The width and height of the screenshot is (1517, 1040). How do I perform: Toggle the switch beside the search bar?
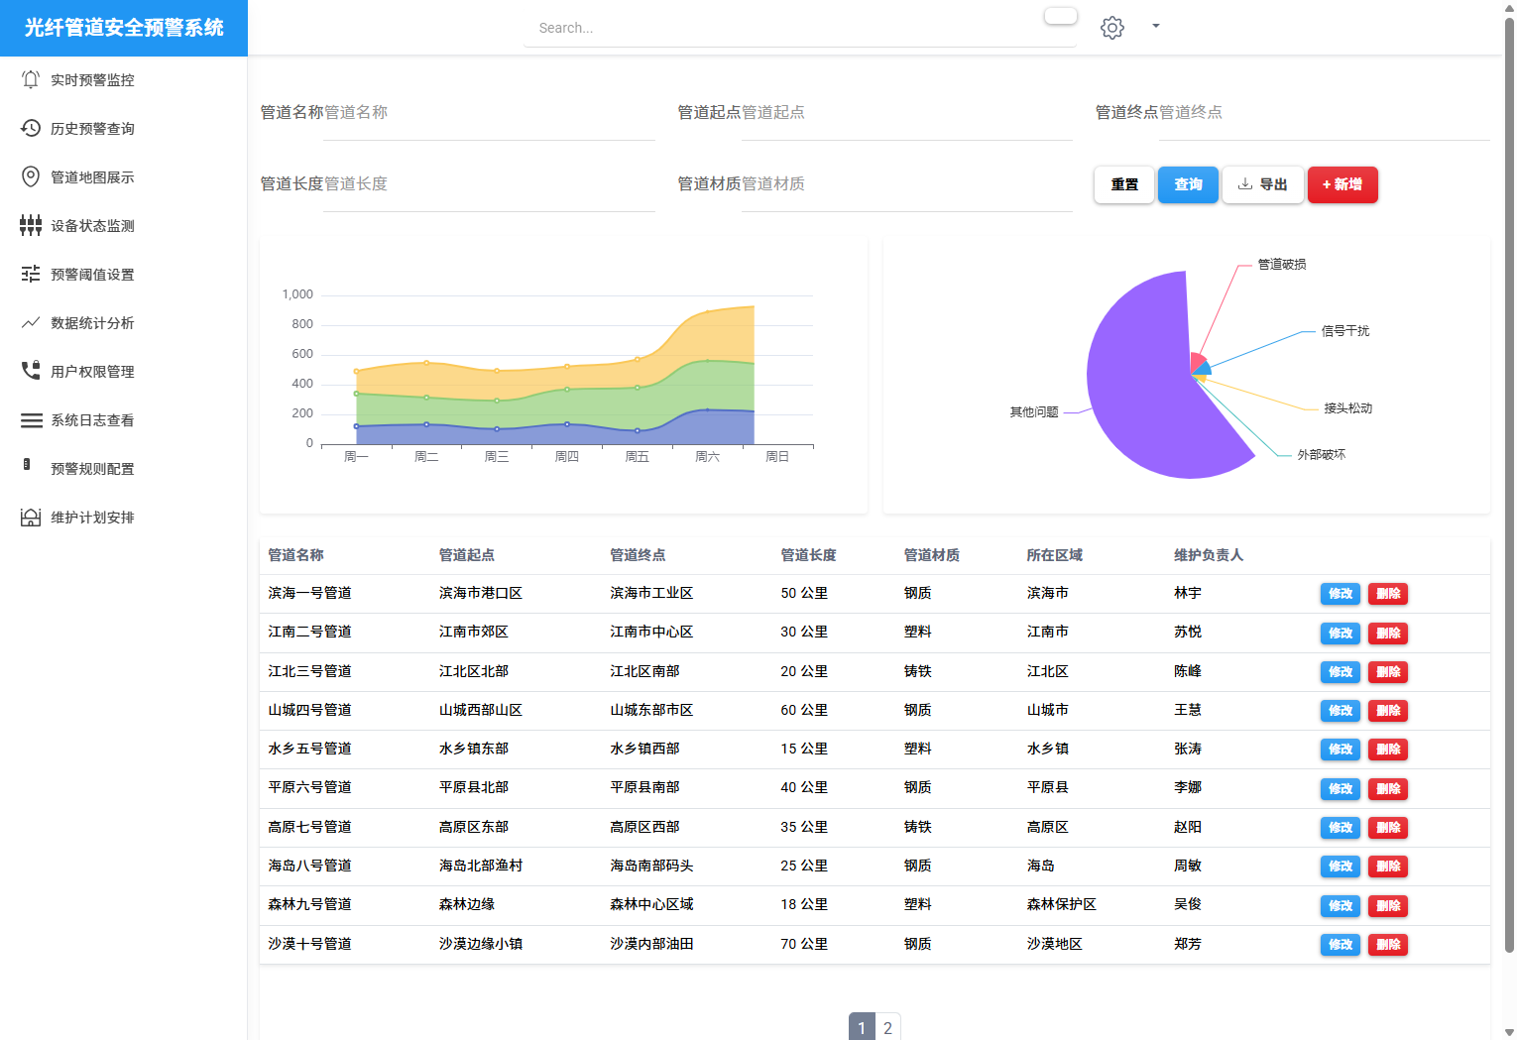point(1060,16)
